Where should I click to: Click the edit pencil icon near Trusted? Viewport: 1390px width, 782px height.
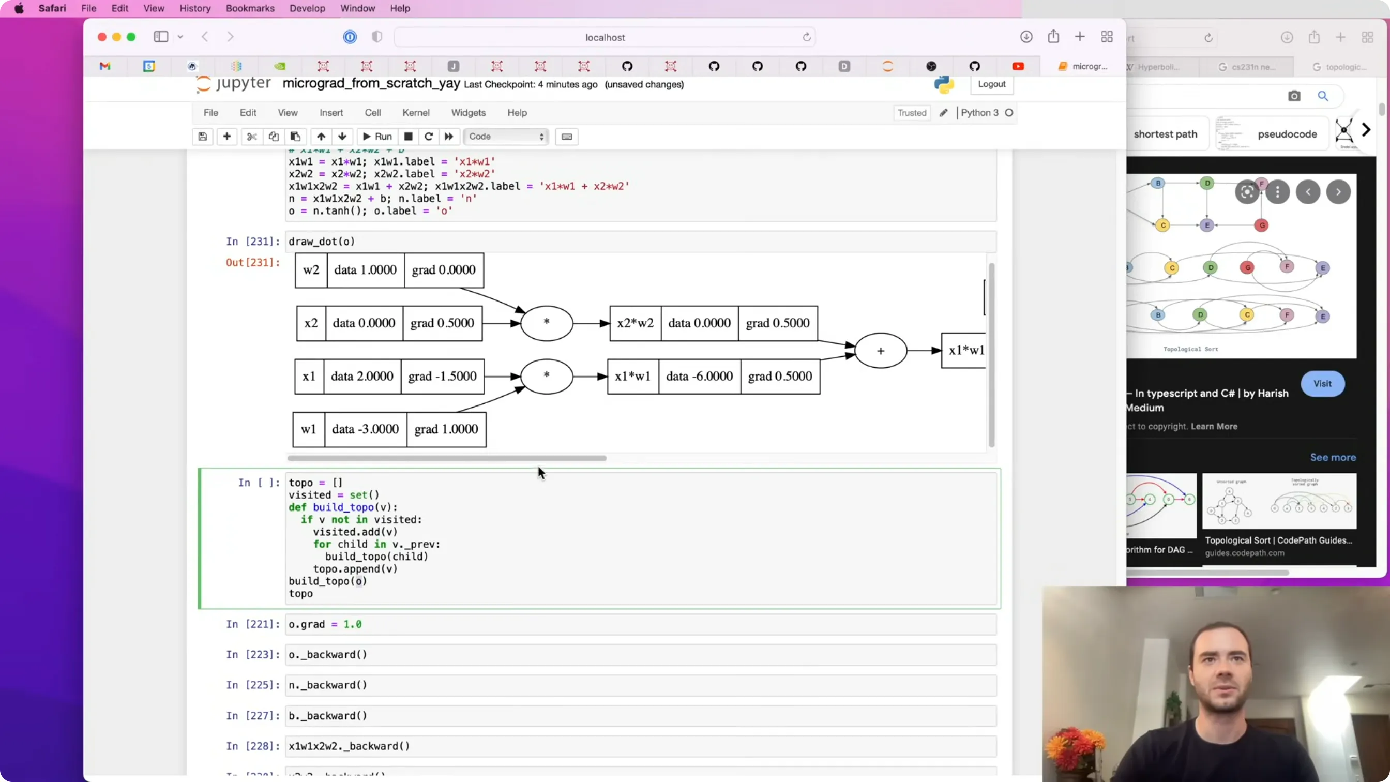(x=943, y=113)
